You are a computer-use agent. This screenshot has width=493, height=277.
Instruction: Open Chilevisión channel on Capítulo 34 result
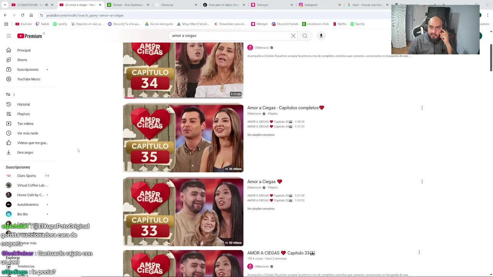coord(262,48)
